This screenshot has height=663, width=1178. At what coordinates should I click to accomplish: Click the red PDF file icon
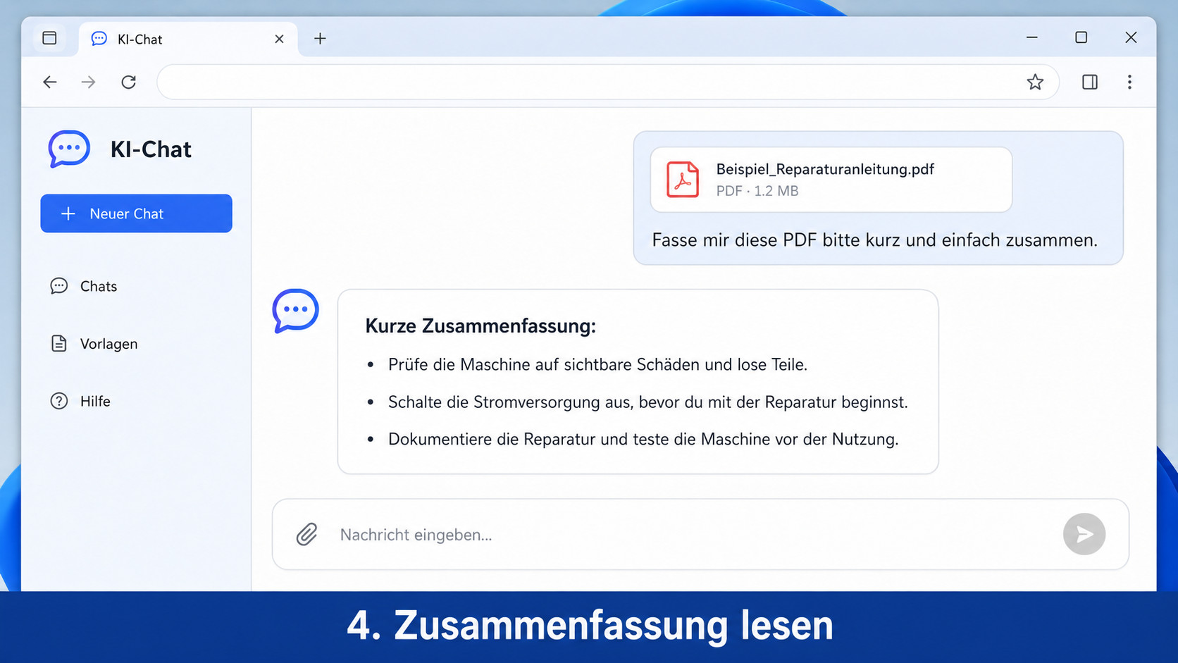(683, 179)
